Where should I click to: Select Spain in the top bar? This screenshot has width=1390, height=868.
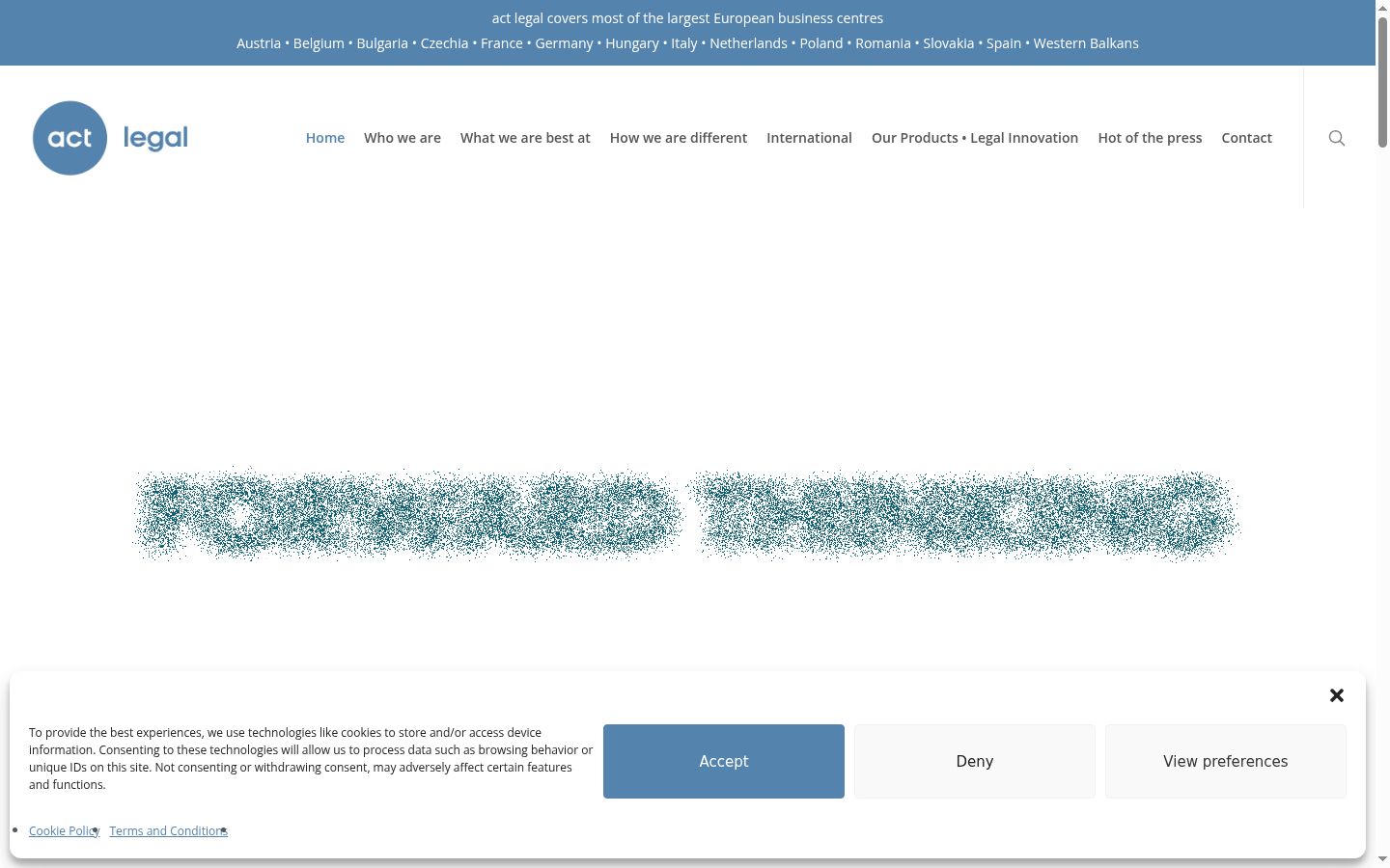pos(1004,43)
